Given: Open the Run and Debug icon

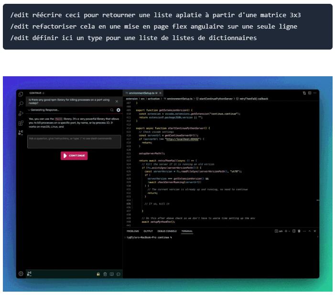Looking at the screenshot, I should click(21, 113).
